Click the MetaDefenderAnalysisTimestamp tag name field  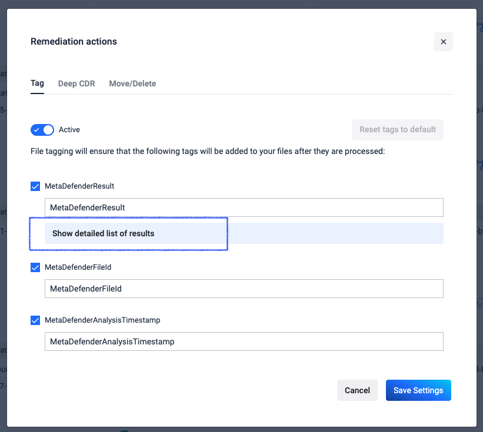click(x=244, y=341)
